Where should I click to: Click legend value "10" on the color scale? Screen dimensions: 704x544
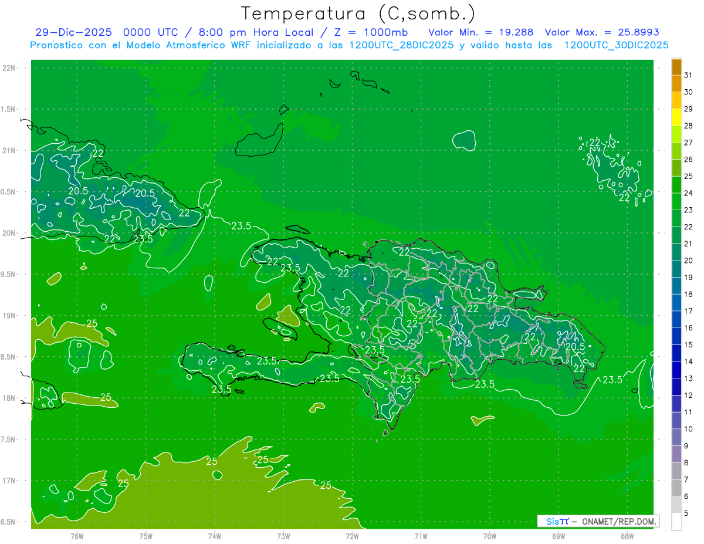[689, 429]
